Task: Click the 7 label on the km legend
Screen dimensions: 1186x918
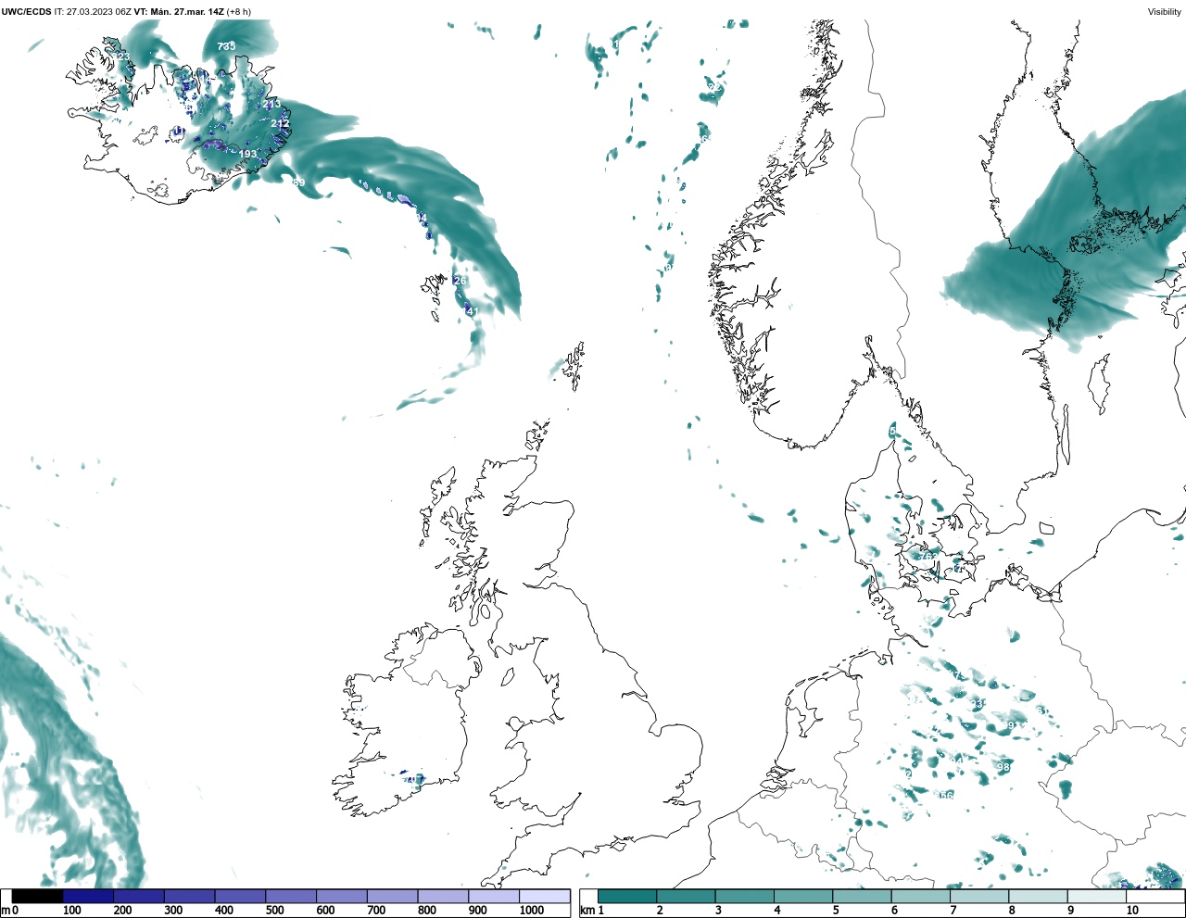Action: (953, 911)
